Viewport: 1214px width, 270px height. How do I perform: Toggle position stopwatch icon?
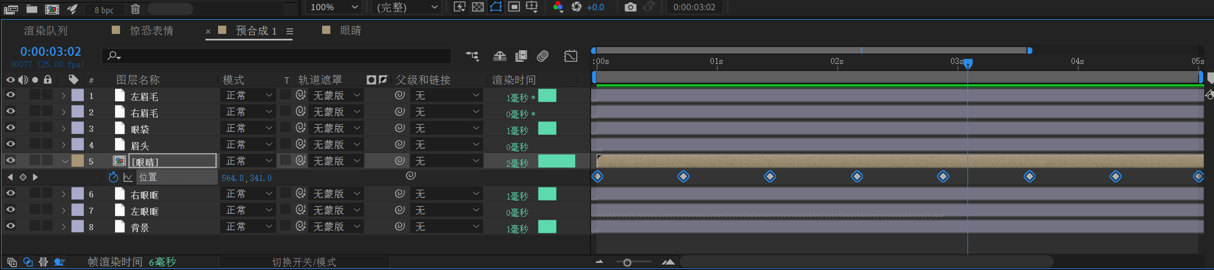(113, 177)
